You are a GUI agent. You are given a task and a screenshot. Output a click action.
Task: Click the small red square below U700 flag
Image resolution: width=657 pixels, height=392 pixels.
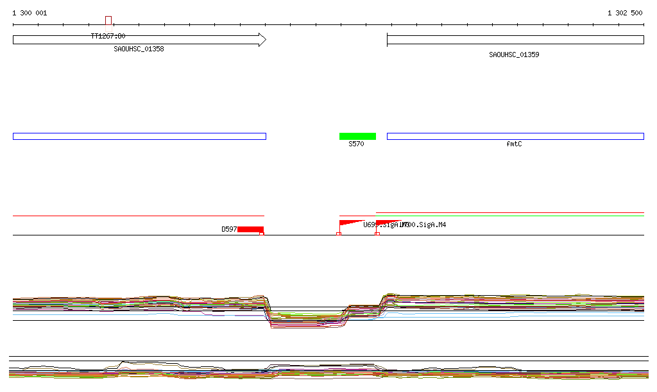point(377,234)
